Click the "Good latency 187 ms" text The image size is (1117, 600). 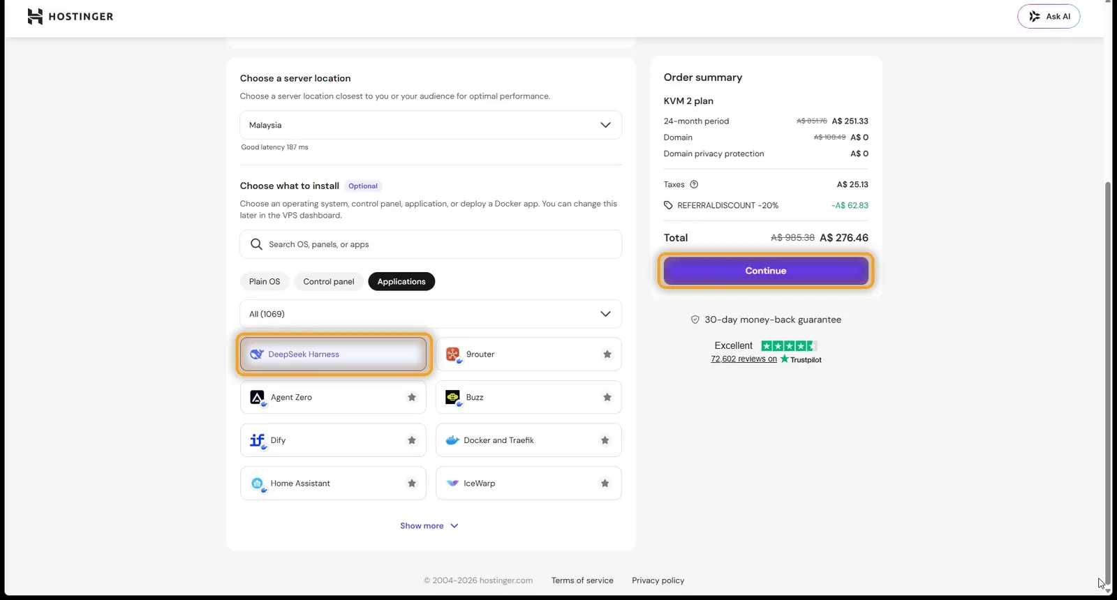tap(274, 147)
